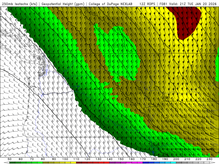The image size is (219, 164).
Task: Click the 220 value on the color scale
Action: coord(198,159)
